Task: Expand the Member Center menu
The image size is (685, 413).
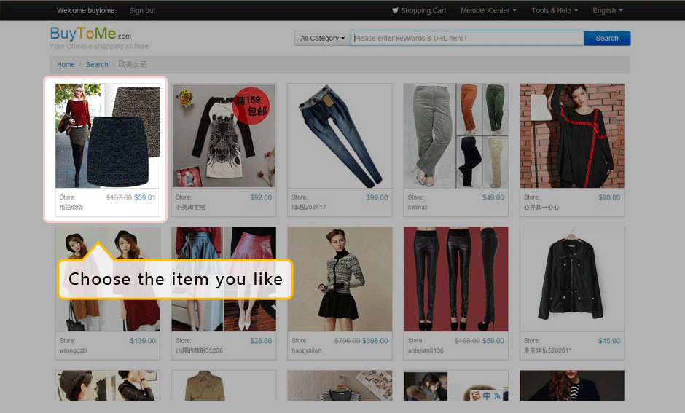Action: tap(488, 10)
